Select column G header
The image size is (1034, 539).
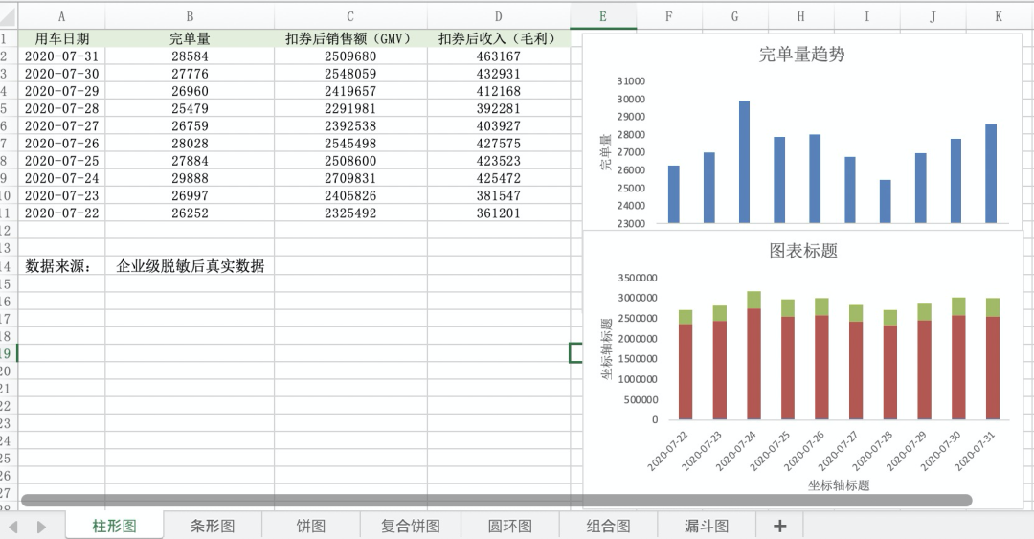[734, 16]
